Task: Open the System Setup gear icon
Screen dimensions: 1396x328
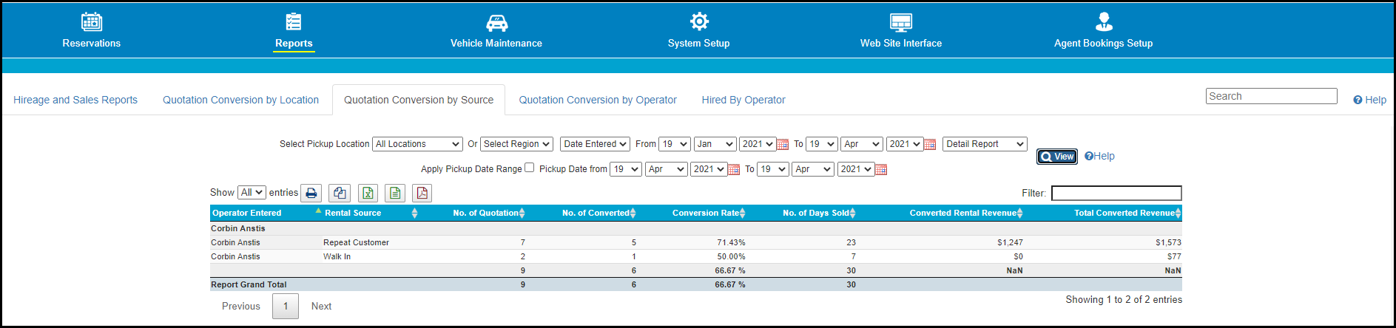Action: click(x=699, y=21)
